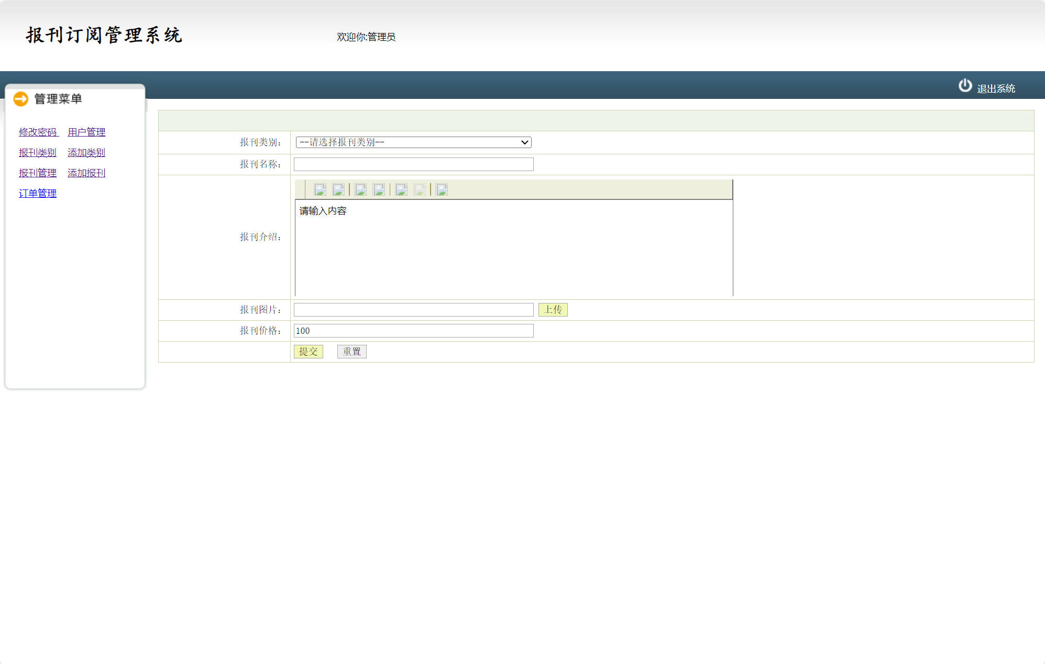Open 修改密码 from the management menu
This screenshot has width=1045, height=664.
pyautogui.click(x=38, y=132)
